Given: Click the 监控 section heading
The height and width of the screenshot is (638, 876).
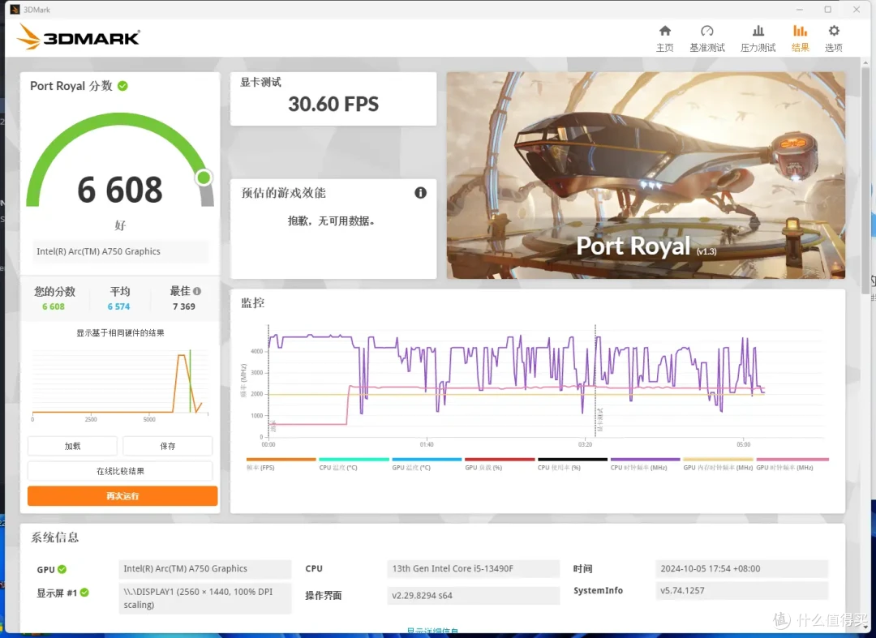Looking at the screenshot, I should 252,303.
